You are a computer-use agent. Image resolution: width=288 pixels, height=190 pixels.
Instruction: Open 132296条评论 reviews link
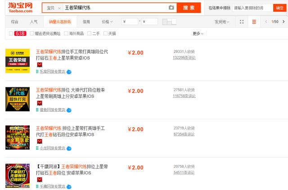point(184,58)
